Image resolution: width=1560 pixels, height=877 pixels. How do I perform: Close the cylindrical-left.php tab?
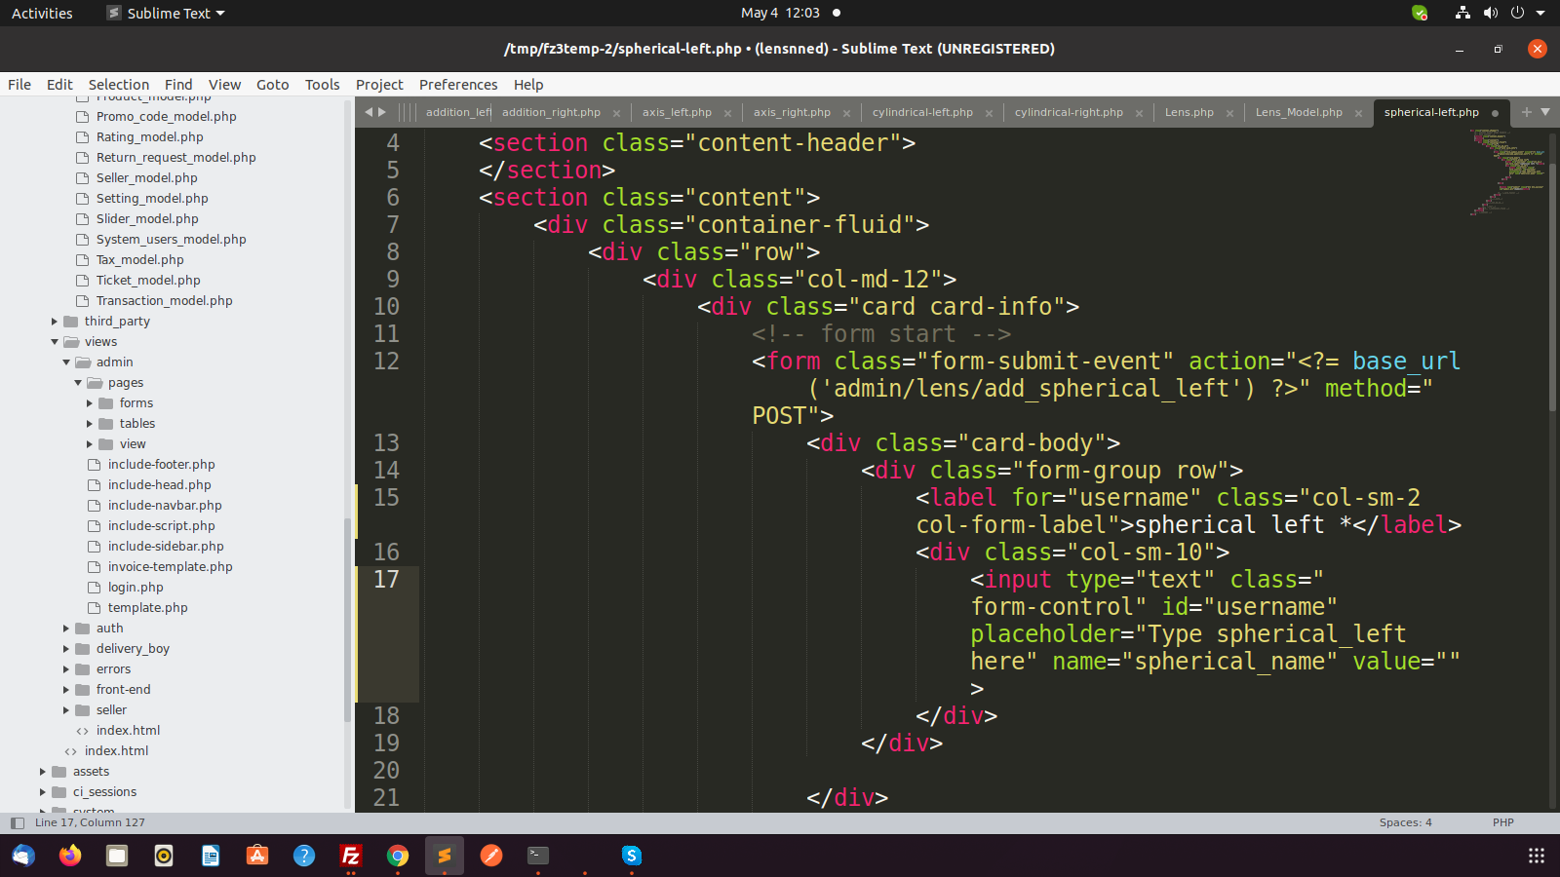[989, 113]
